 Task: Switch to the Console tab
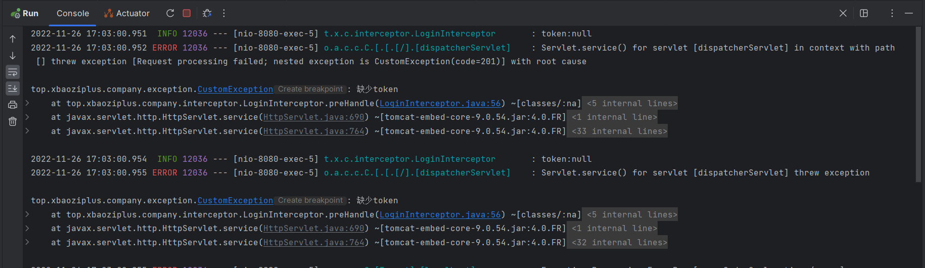tap(73, 13)
